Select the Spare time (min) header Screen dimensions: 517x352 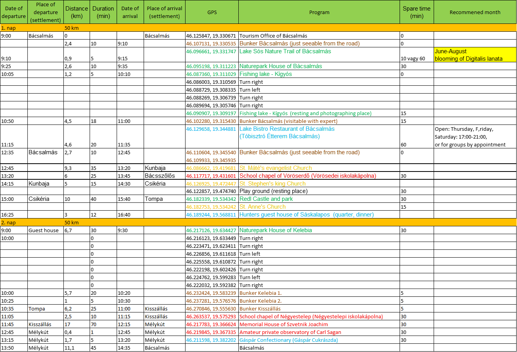[x=416, y=12]
